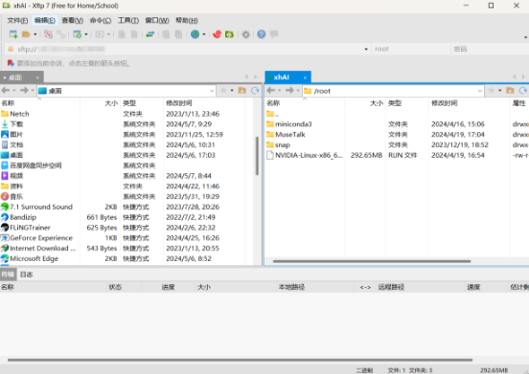Refresh the local pane
The image size is (529, 374).
tap(255, 90)
